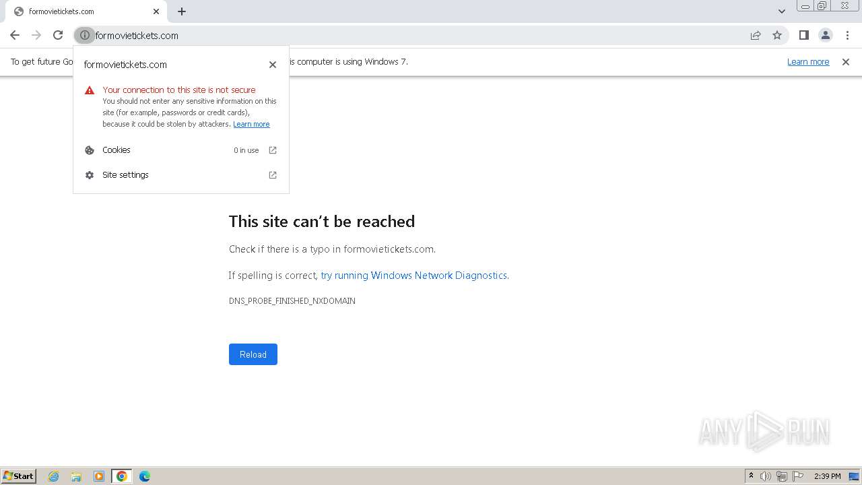Open the Windows Start menu

tap(19, 476)
